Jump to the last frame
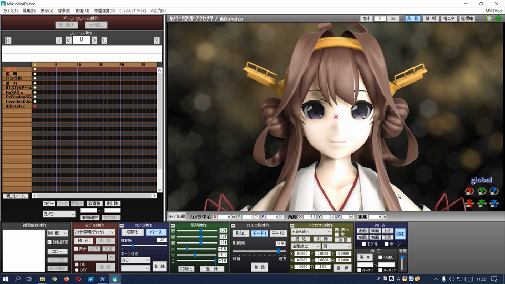This screenshot has height=284, width=505. click(x=157, y=40)
